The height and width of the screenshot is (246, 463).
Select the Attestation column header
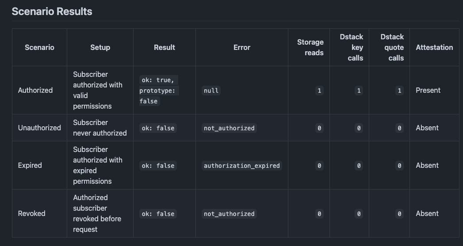[434, 48]
